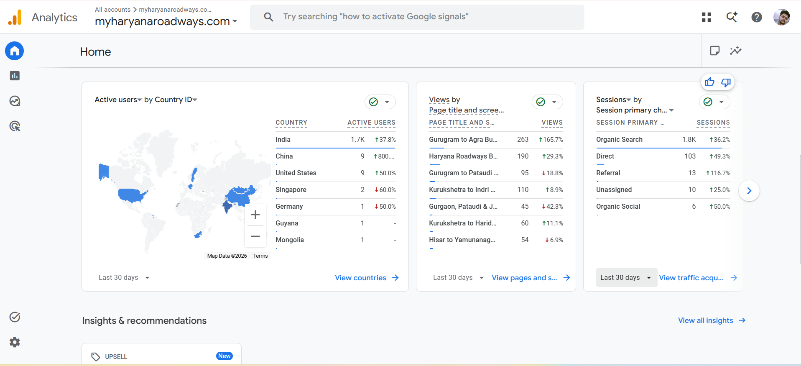Viewport: 801px width, 366px height.
Task: Open the Google apps grid
Action: (x=707, y=17)
